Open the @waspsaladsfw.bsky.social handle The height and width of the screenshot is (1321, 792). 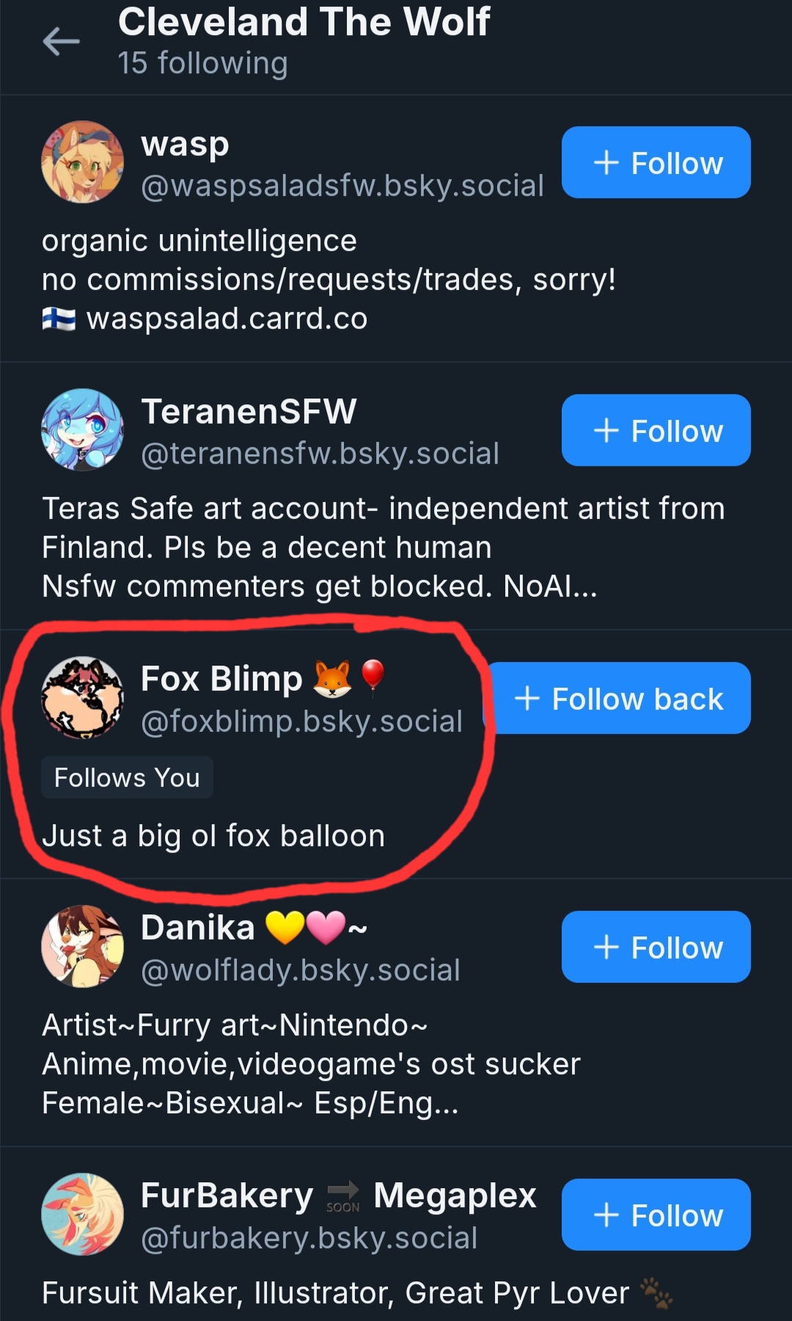click(x=342, y=186)
